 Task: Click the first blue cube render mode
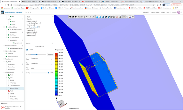pos(97,17)
